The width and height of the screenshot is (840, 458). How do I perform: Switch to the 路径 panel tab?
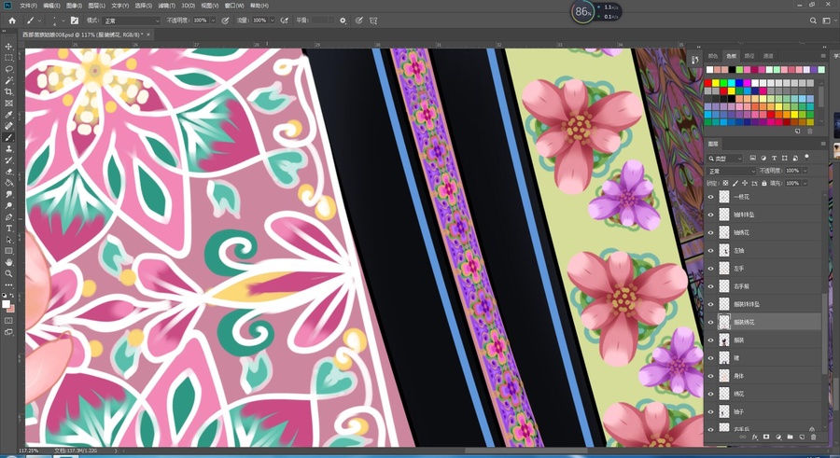coord(749,56)
